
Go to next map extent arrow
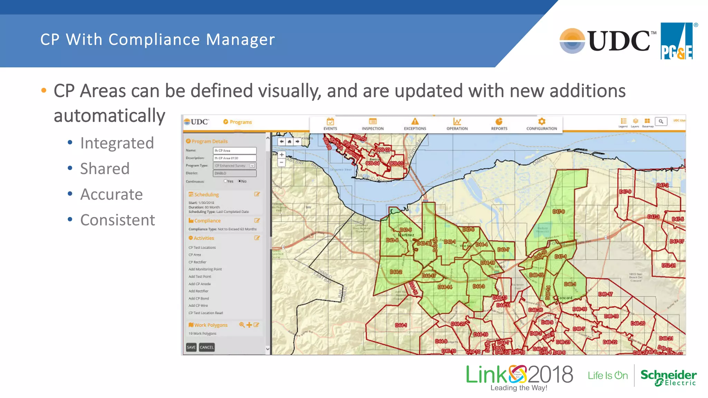297,141
